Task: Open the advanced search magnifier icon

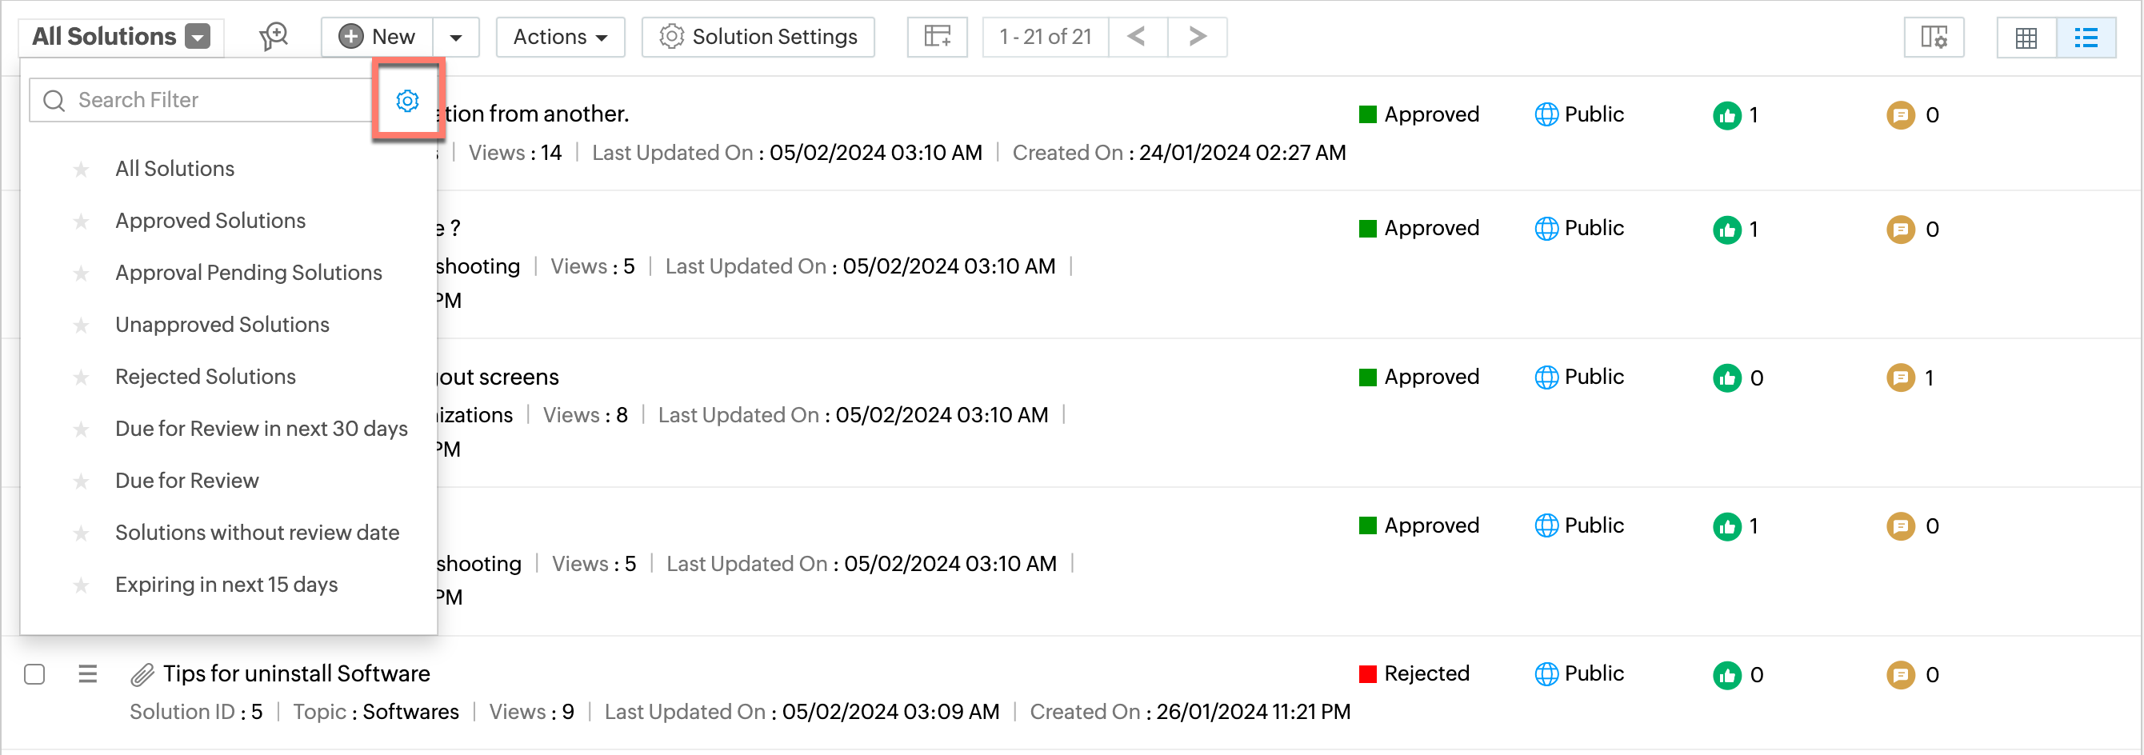Action: tap(273, 37)
